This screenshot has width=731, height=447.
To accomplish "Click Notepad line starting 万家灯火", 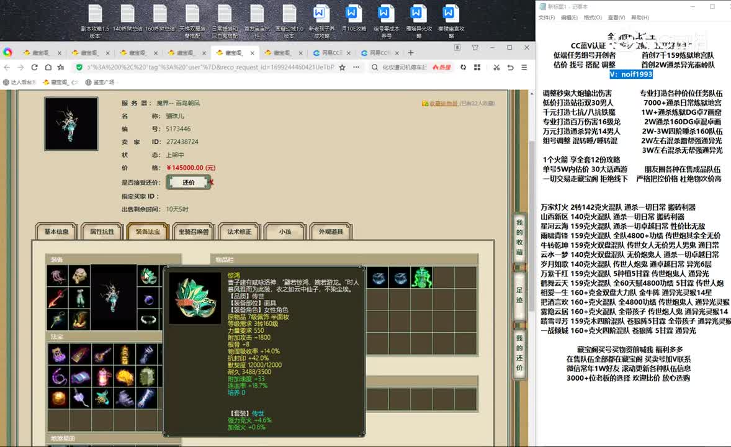I will point(617,207).
